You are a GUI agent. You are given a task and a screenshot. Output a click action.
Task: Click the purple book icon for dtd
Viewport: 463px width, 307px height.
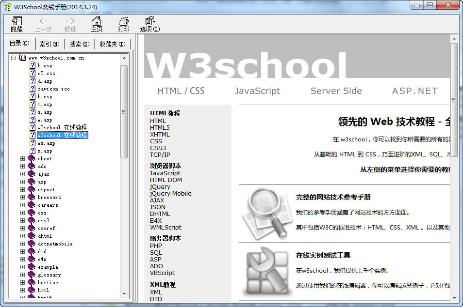[x=32, y=251]
